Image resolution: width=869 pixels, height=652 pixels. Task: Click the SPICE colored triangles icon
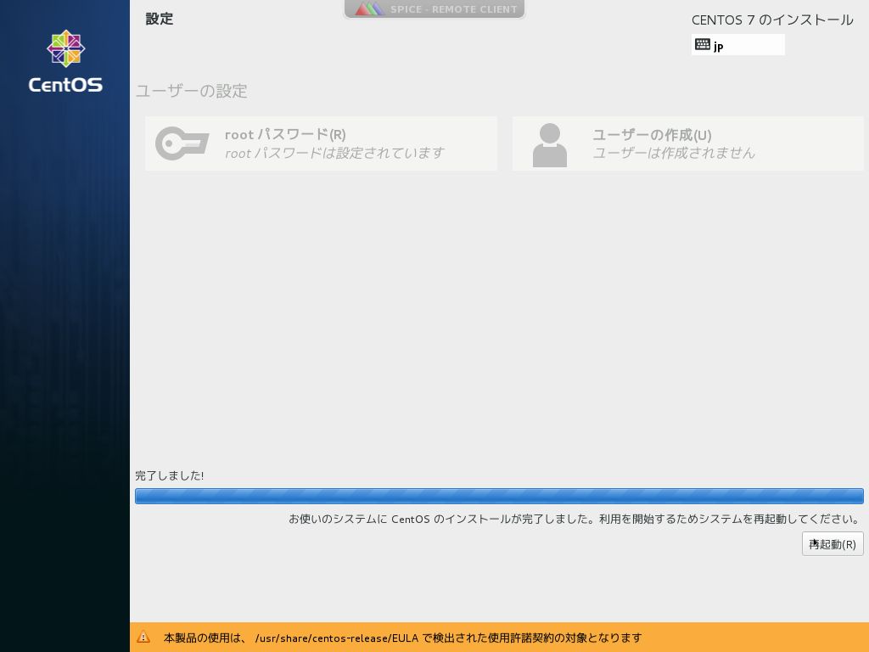coord(370,9)
